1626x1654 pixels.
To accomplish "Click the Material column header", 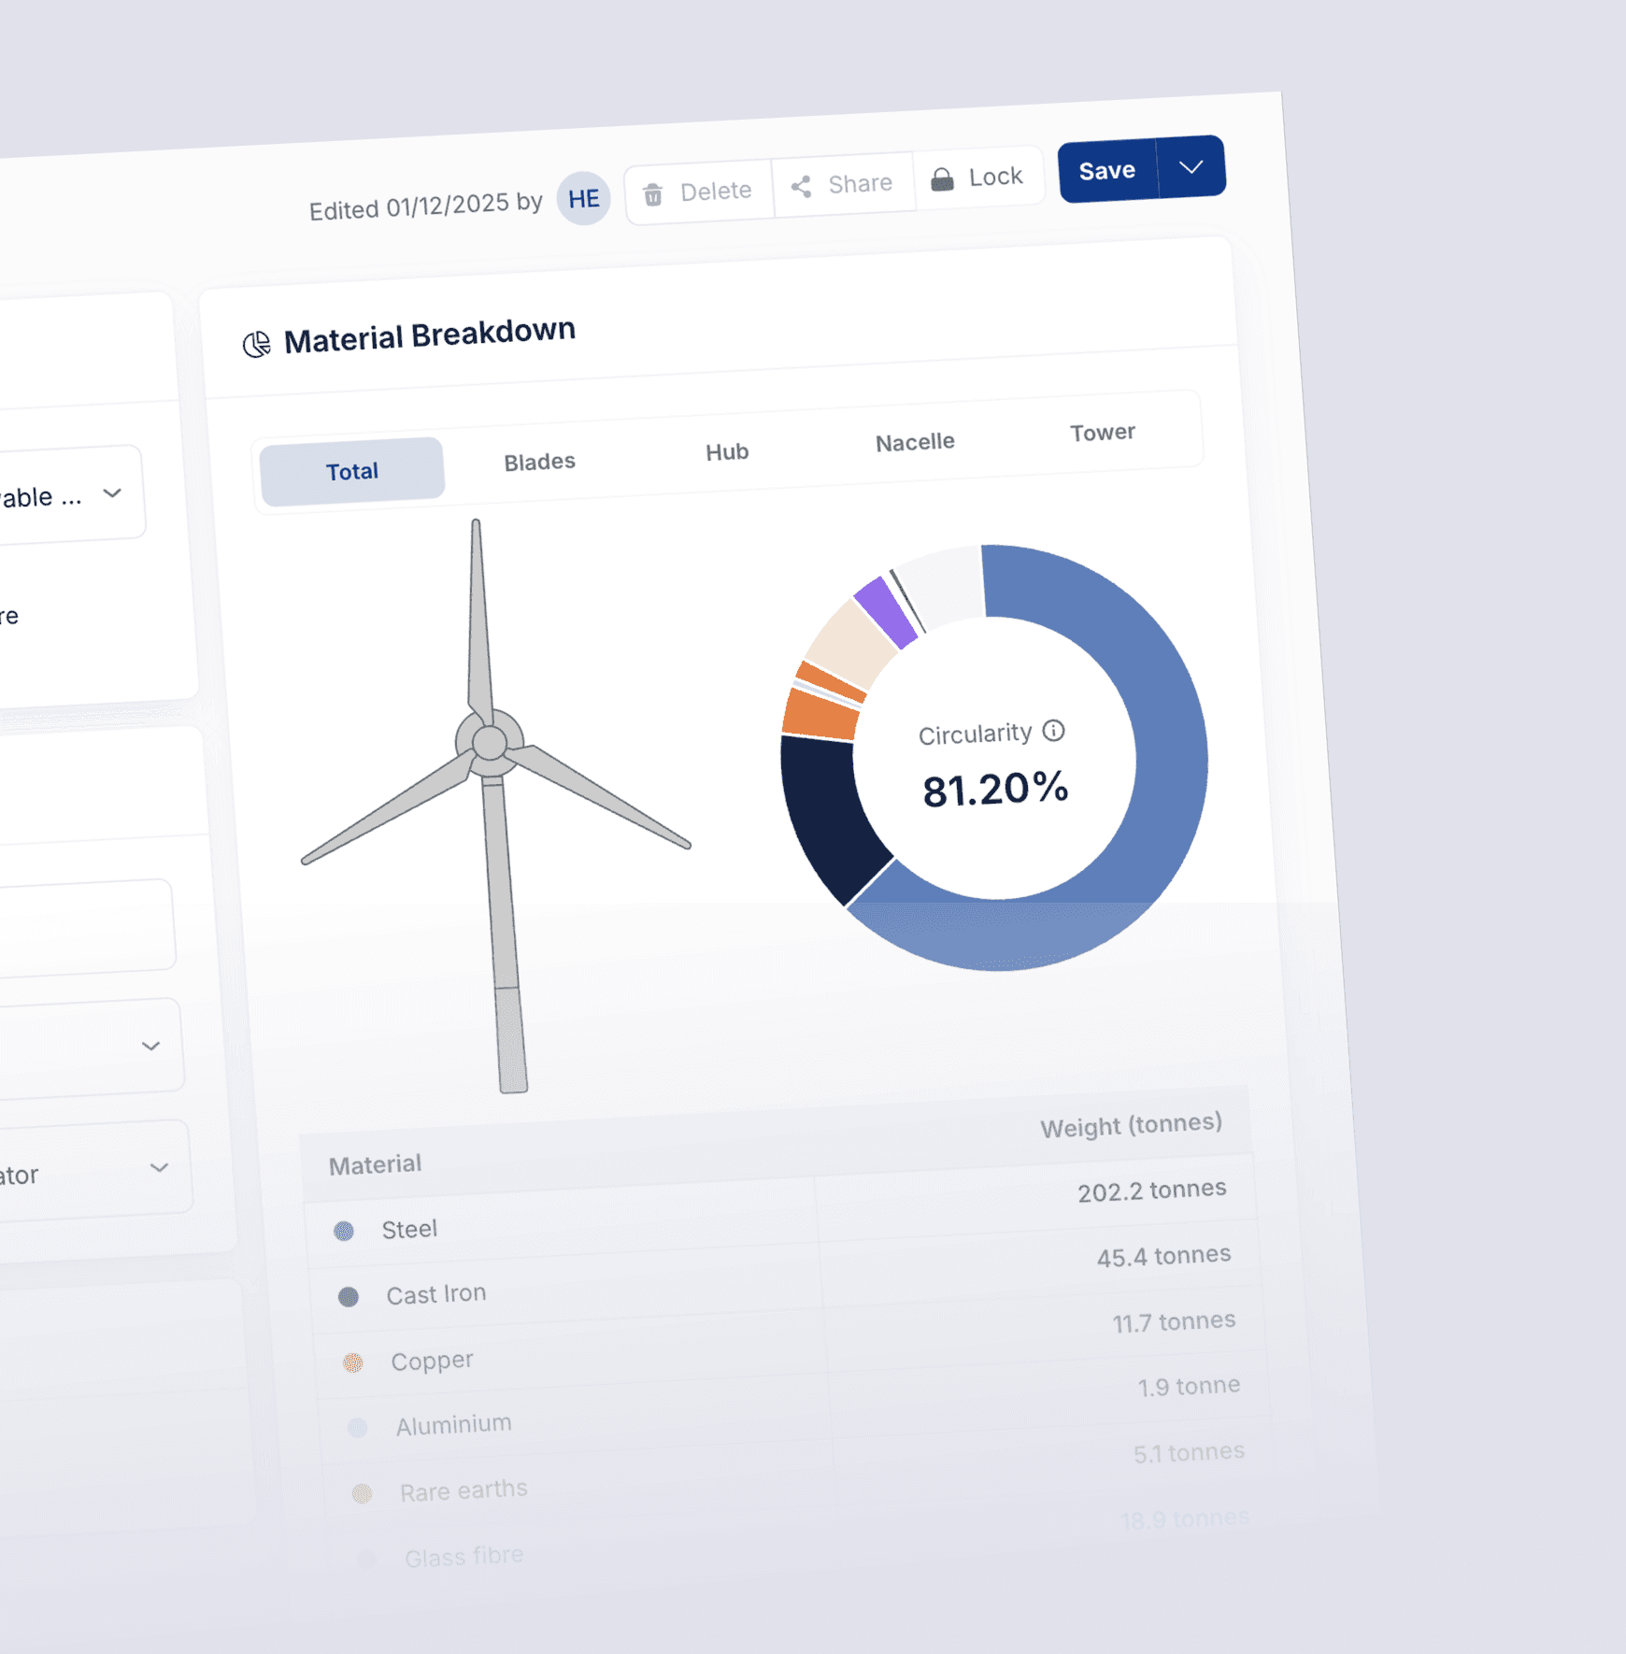I will coord(375,1165).
